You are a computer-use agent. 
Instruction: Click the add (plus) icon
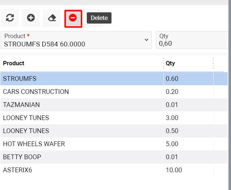[x=31, y=18]
